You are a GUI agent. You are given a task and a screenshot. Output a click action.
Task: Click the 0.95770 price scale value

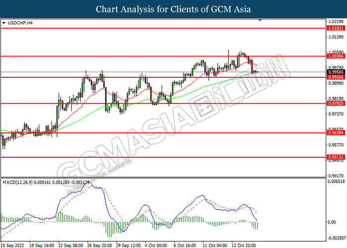click(336, 145)
